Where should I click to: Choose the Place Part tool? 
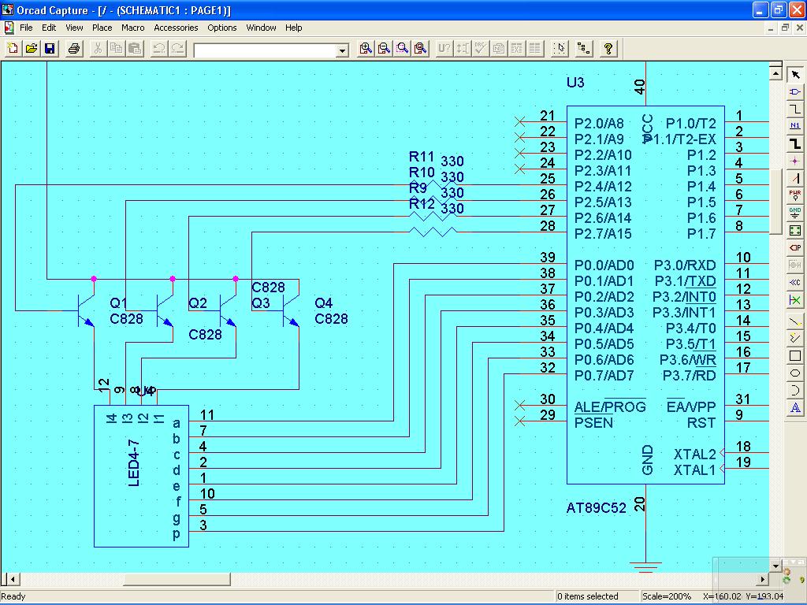(795, 92)
